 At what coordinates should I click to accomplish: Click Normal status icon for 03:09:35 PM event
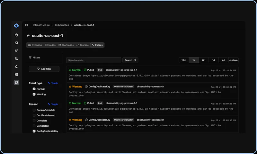70,103
